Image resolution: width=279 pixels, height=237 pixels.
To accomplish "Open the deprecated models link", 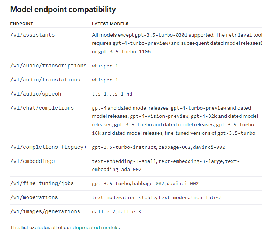I will point(96,227).
